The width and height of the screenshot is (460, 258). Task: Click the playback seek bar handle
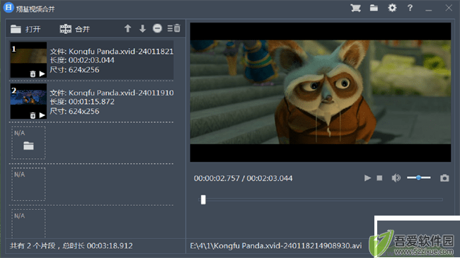(203, 199)
